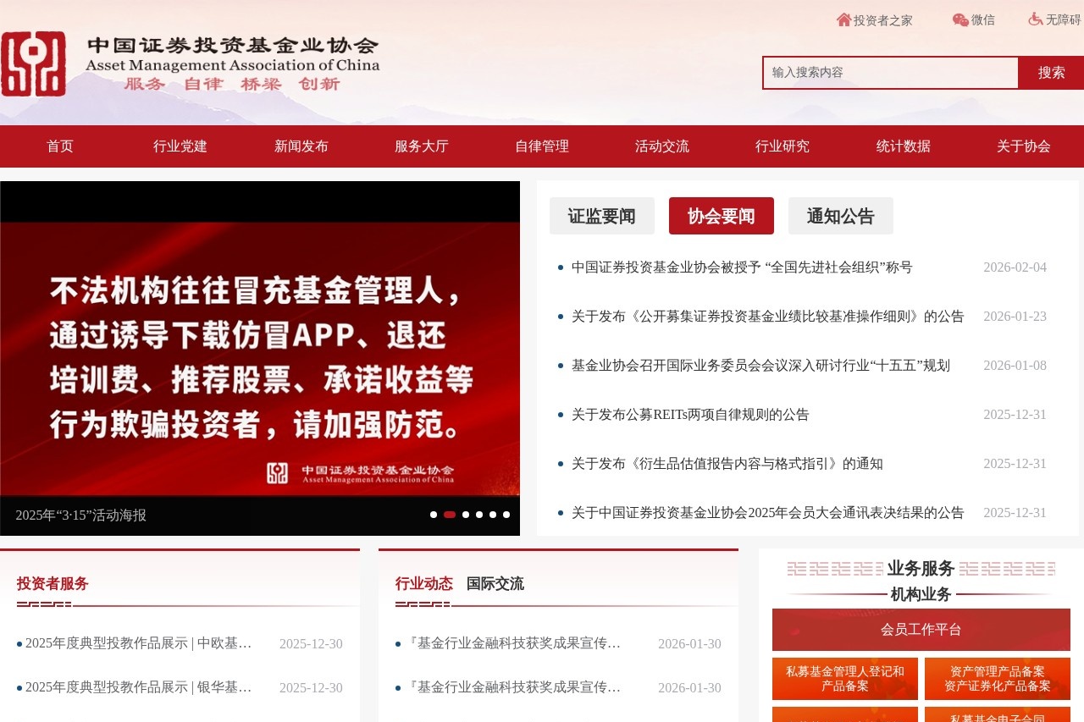
Task: Open the 统计数据 menu item
Action: 904,146
